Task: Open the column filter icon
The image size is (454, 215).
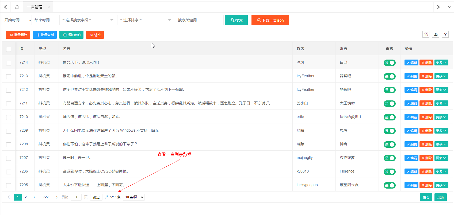Action: pyautogui.click(x=426, y=34)
